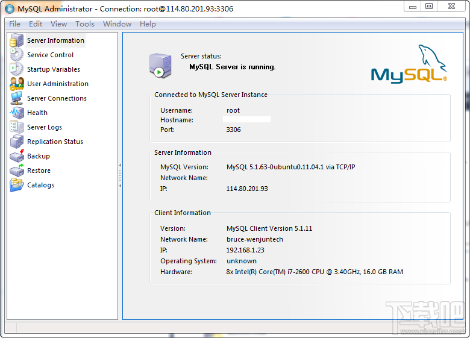Open the File menu
Screen dimensions: 470x338
pos(14,24)
